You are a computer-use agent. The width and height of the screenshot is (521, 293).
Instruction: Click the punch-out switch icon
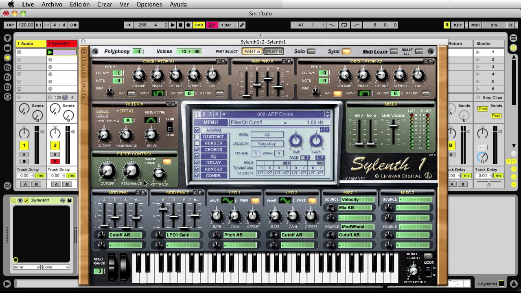tap(357, 25)
